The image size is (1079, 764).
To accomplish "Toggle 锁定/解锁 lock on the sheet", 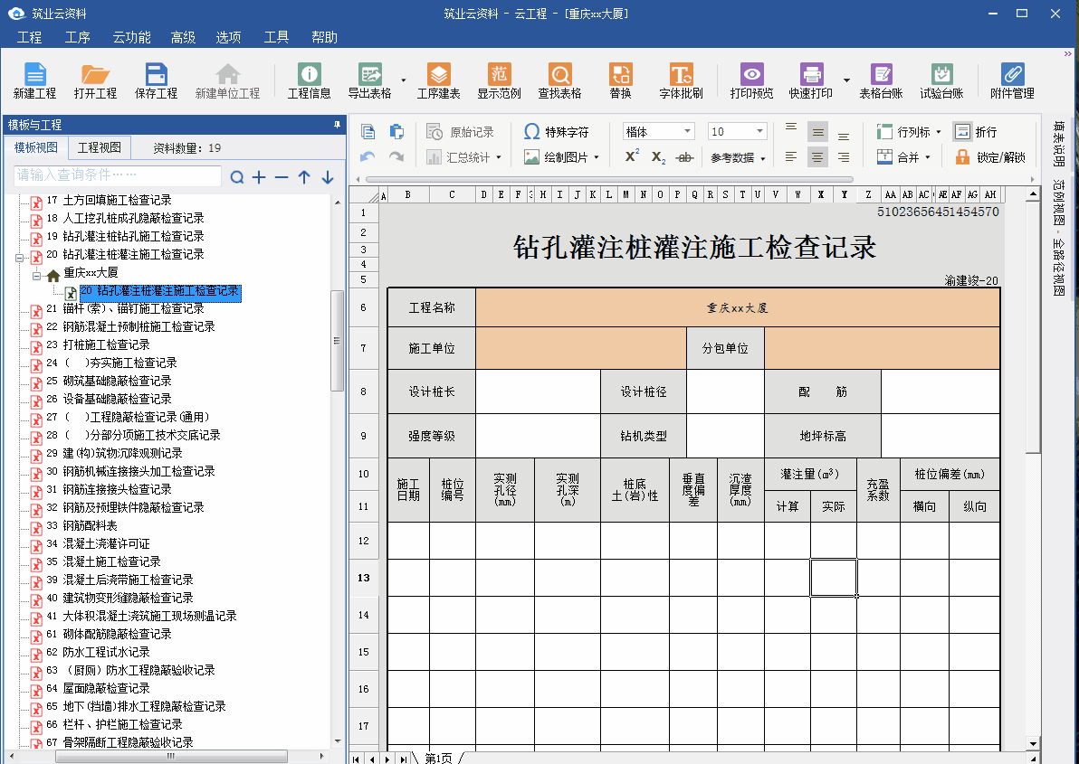I will pos(987,156).
